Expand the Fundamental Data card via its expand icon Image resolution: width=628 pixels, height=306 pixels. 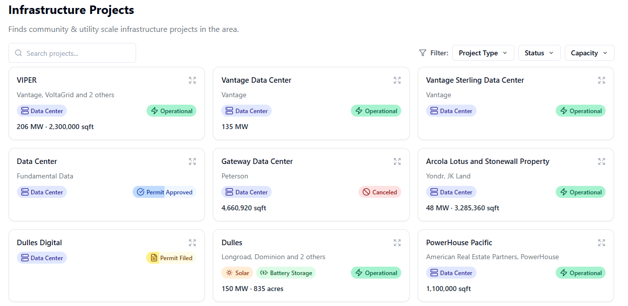(192, 161)
